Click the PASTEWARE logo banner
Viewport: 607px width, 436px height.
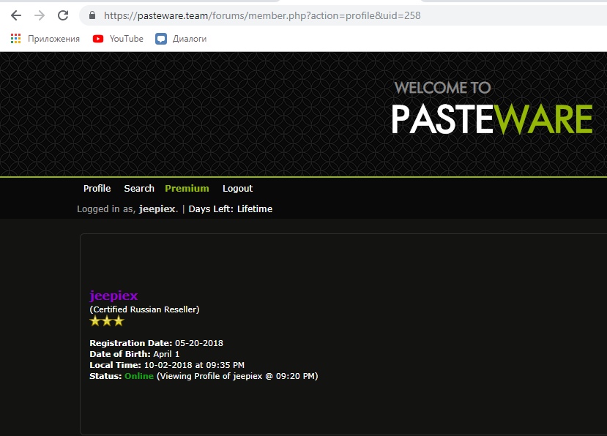[x=492, y=119]
